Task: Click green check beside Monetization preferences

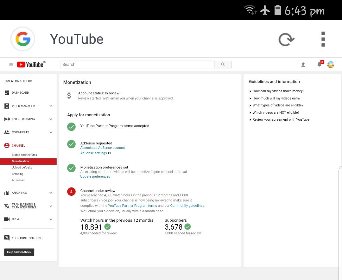Action: click(x=71, y=168)
